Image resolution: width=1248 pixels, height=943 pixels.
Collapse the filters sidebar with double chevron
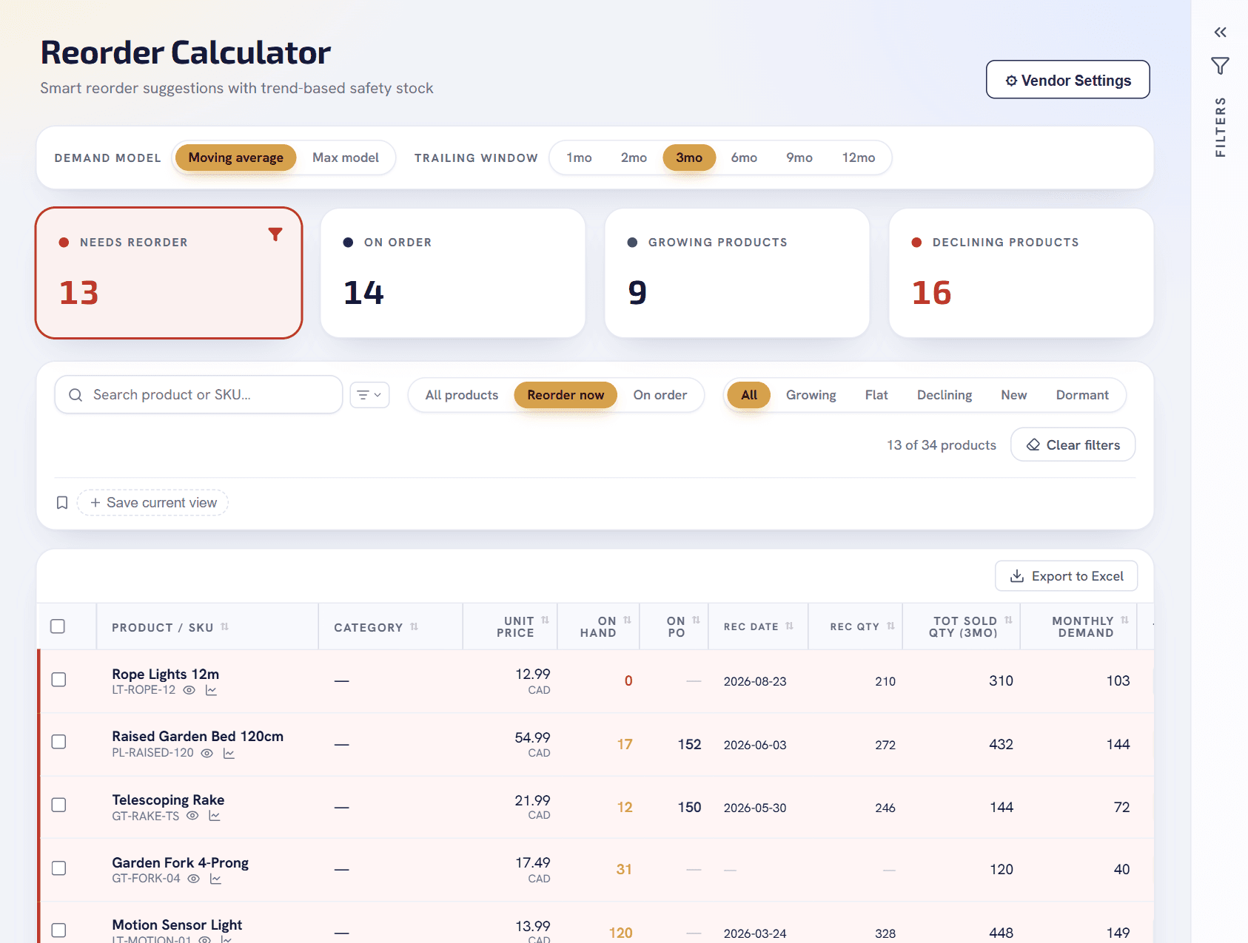[x=1220, y=32]
